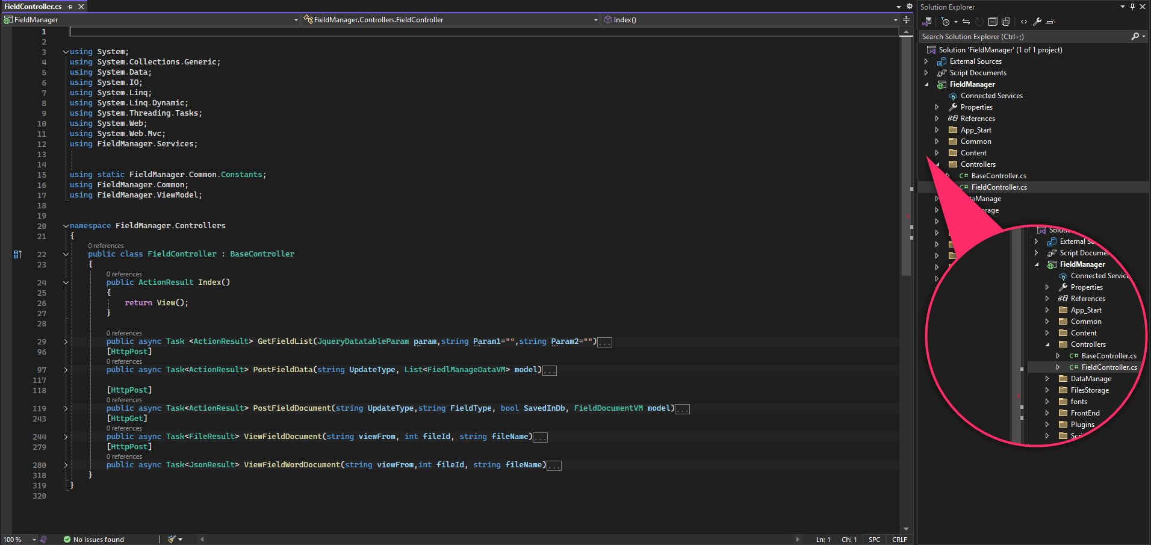Click the code cleanup broom icon

(172, 540)
